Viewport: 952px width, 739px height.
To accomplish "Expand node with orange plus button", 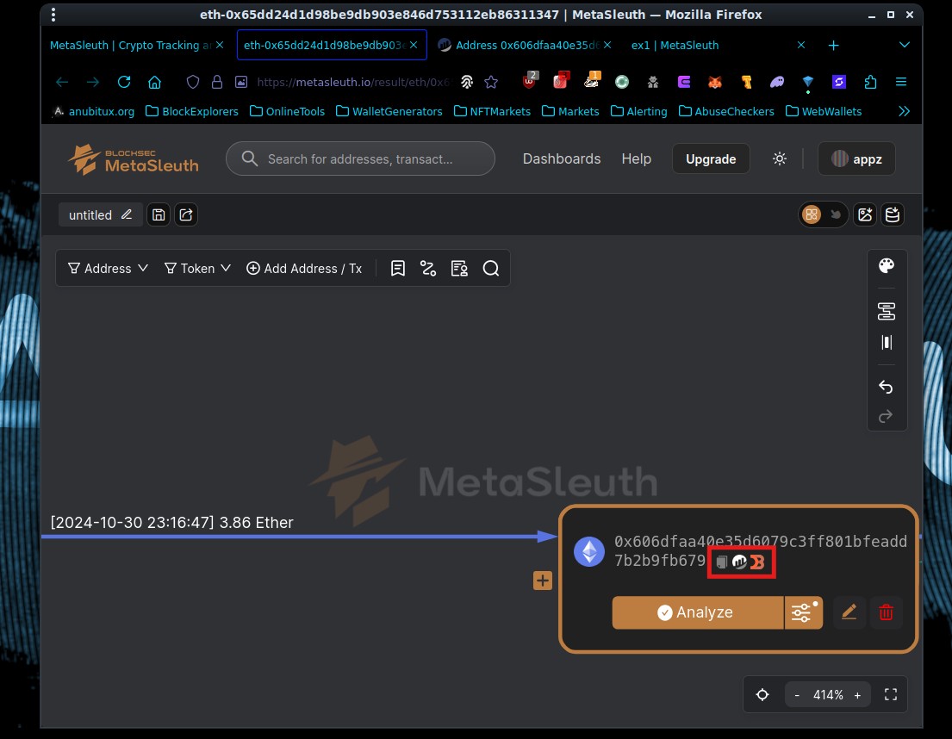I will click(x=543, y=581).
